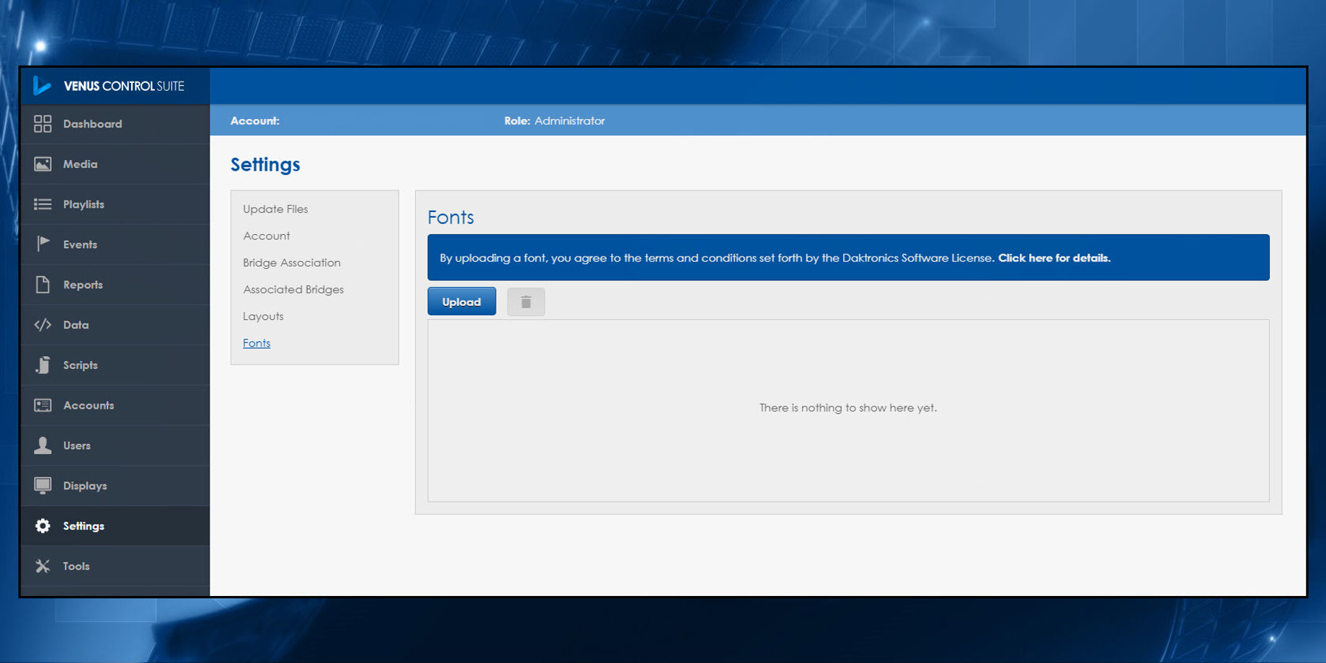Switch to the Bridge Association section
The width and height of the screenshot is (1326, 663).
(291, 262)
